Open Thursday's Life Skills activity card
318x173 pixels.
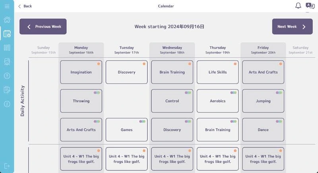pyautogui.click(x=217, y=72)
